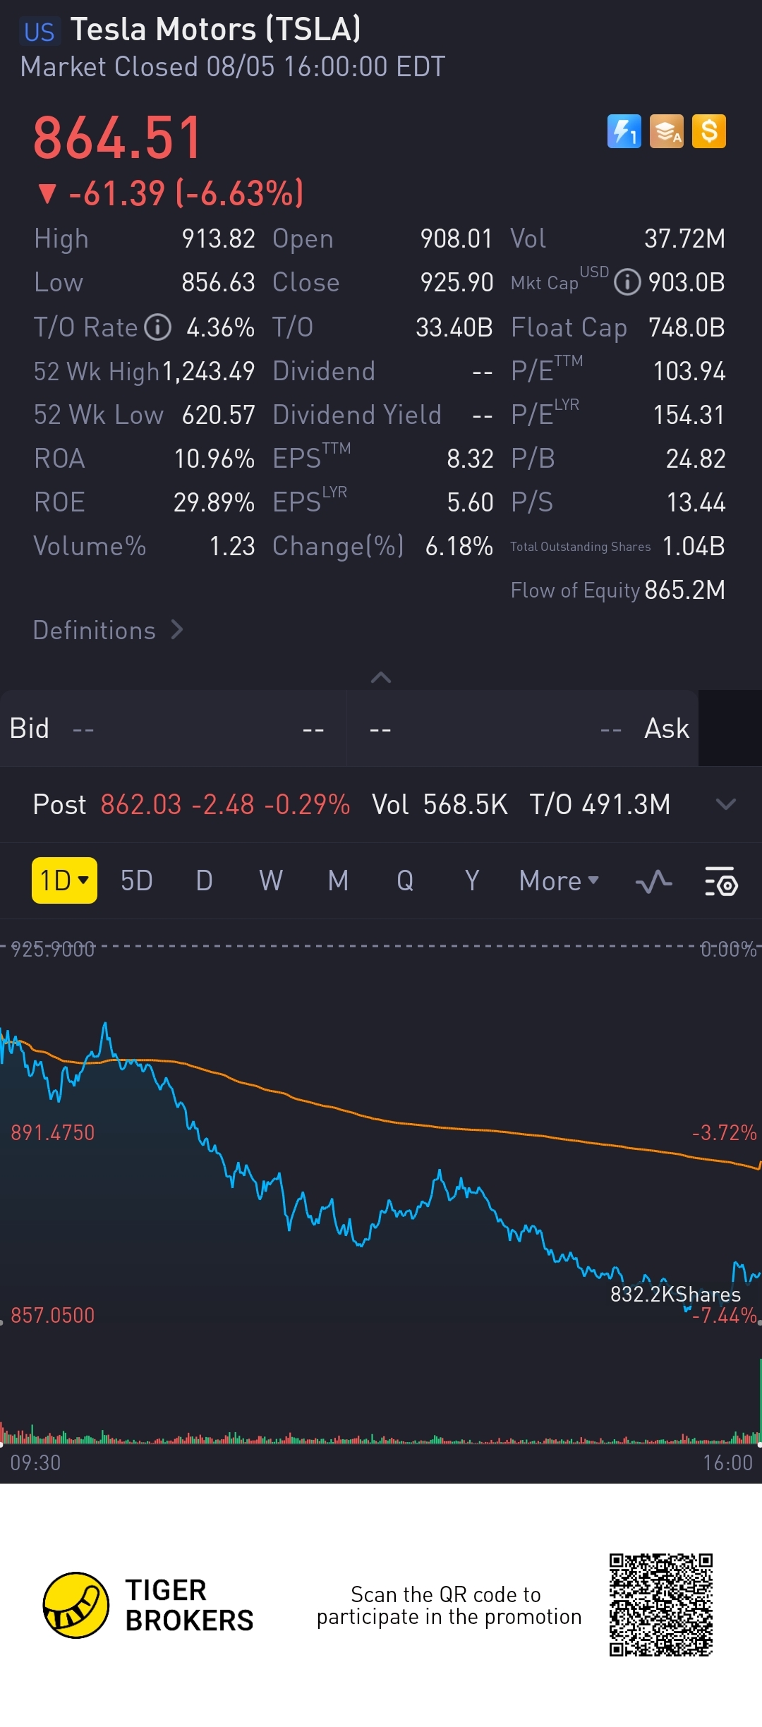Open the More timeframes dropdown
This screenshot has width=762, height=1727.
[x=559, y=880]
